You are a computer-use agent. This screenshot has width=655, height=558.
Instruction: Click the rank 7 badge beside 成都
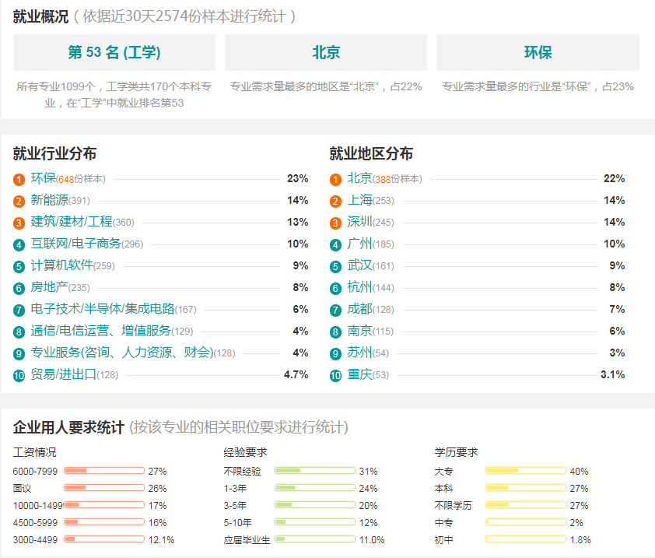coord(335,311)
